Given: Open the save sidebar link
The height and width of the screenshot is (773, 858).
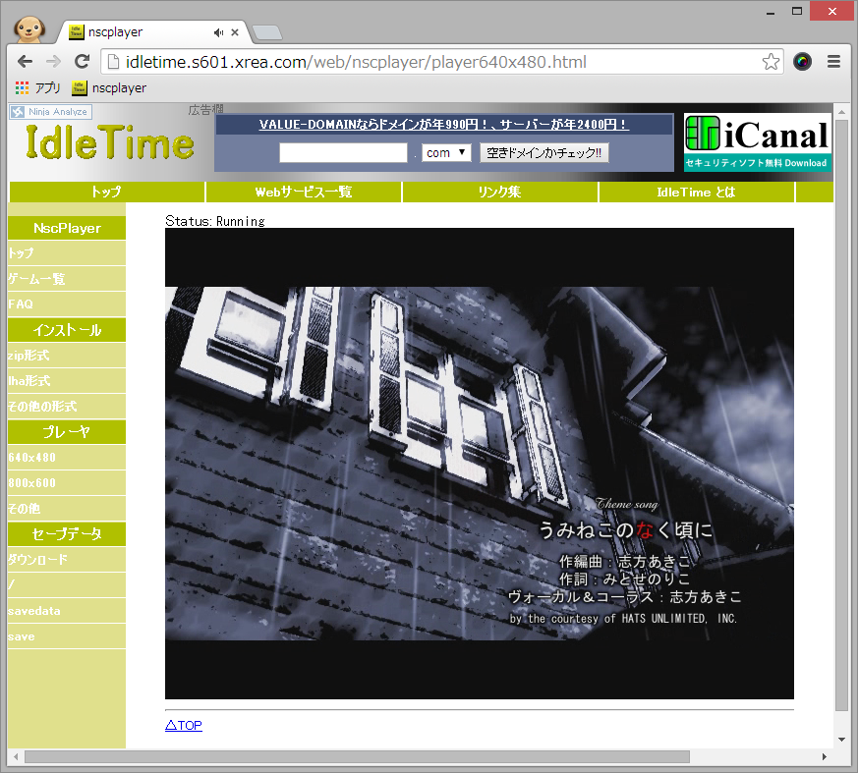Looking at the screenshot, I should click(x=67, y=636).
